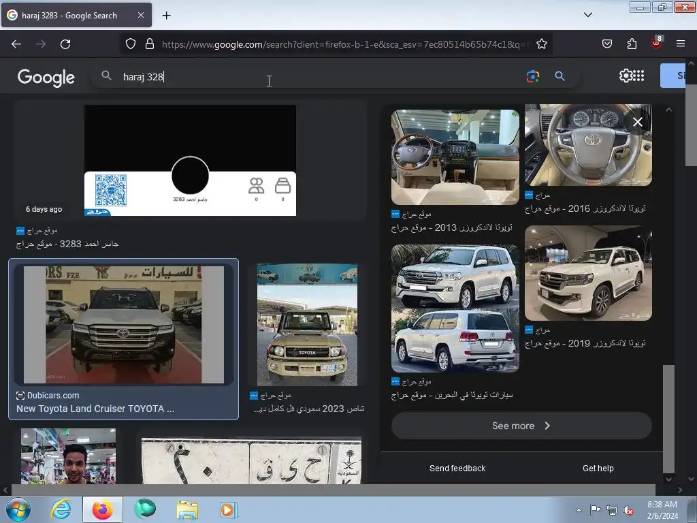Screen dimensions: 697x523
Task: Open تويوتا لاندكروزر 2016 caption link
Action: (x=585, y=208)
